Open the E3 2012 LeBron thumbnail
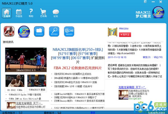 coord(15,81)
